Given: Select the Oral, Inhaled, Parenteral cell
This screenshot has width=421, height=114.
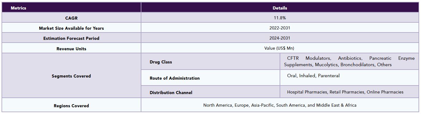Looking at the screenshot, I should 349,78.
